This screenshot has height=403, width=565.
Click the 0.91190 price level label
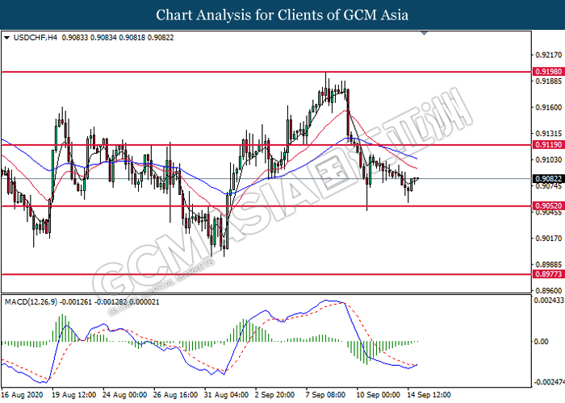coord(548,144)
